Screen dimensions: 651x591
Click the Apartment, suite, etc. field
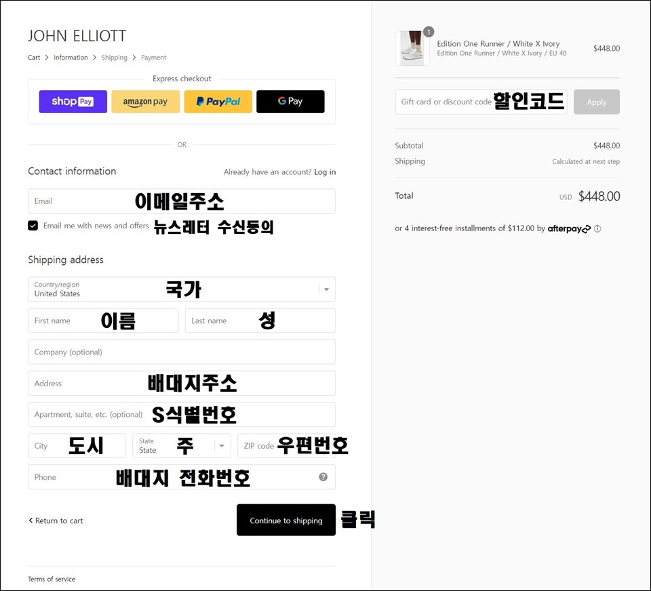click(x=182, y=414)
